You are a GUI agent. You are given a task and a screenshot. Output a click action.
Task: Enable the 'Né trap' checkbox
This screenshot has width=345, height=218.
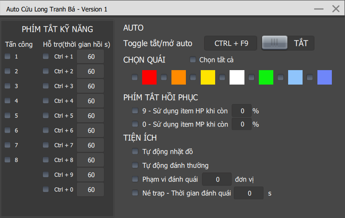[x=135, y=193]
